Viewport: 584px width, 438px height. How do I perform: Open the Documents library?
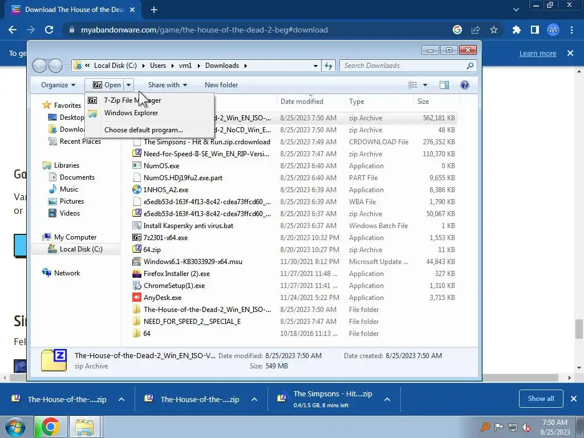pyautogui.click(x=77, y=177)
